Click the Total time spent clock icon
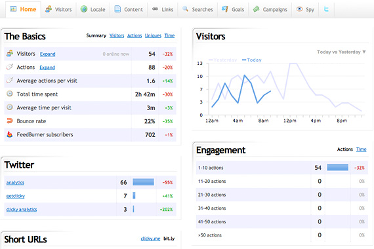The width and height of the screenshot is (374, 249). pyautogui.click(x=10, y=94)
